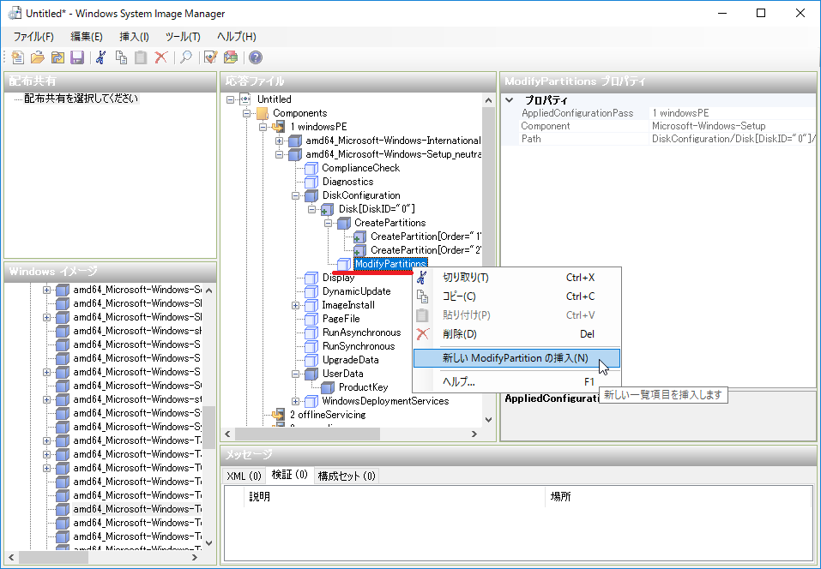Create a new answer file from toolbar
The image size is (821, 569).
tap(18, 57)
